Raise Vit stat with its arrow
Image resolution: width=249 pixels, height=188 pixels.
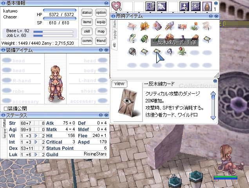[36, 136]
